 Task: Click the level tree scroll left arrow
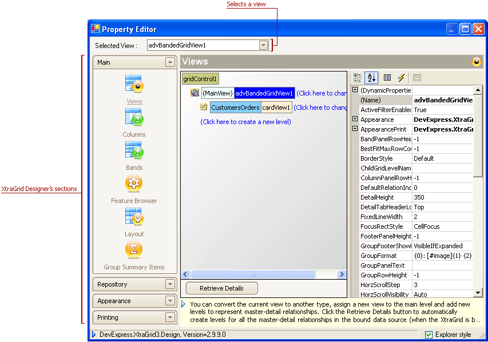pyautogui.click(x=185, y=274)
